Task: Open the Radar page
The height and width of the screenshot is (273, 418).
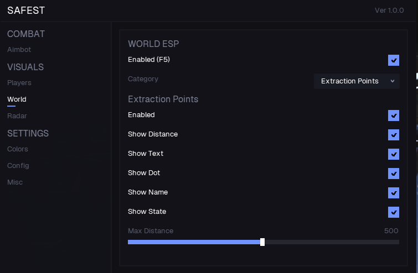Action: [17, 116]
